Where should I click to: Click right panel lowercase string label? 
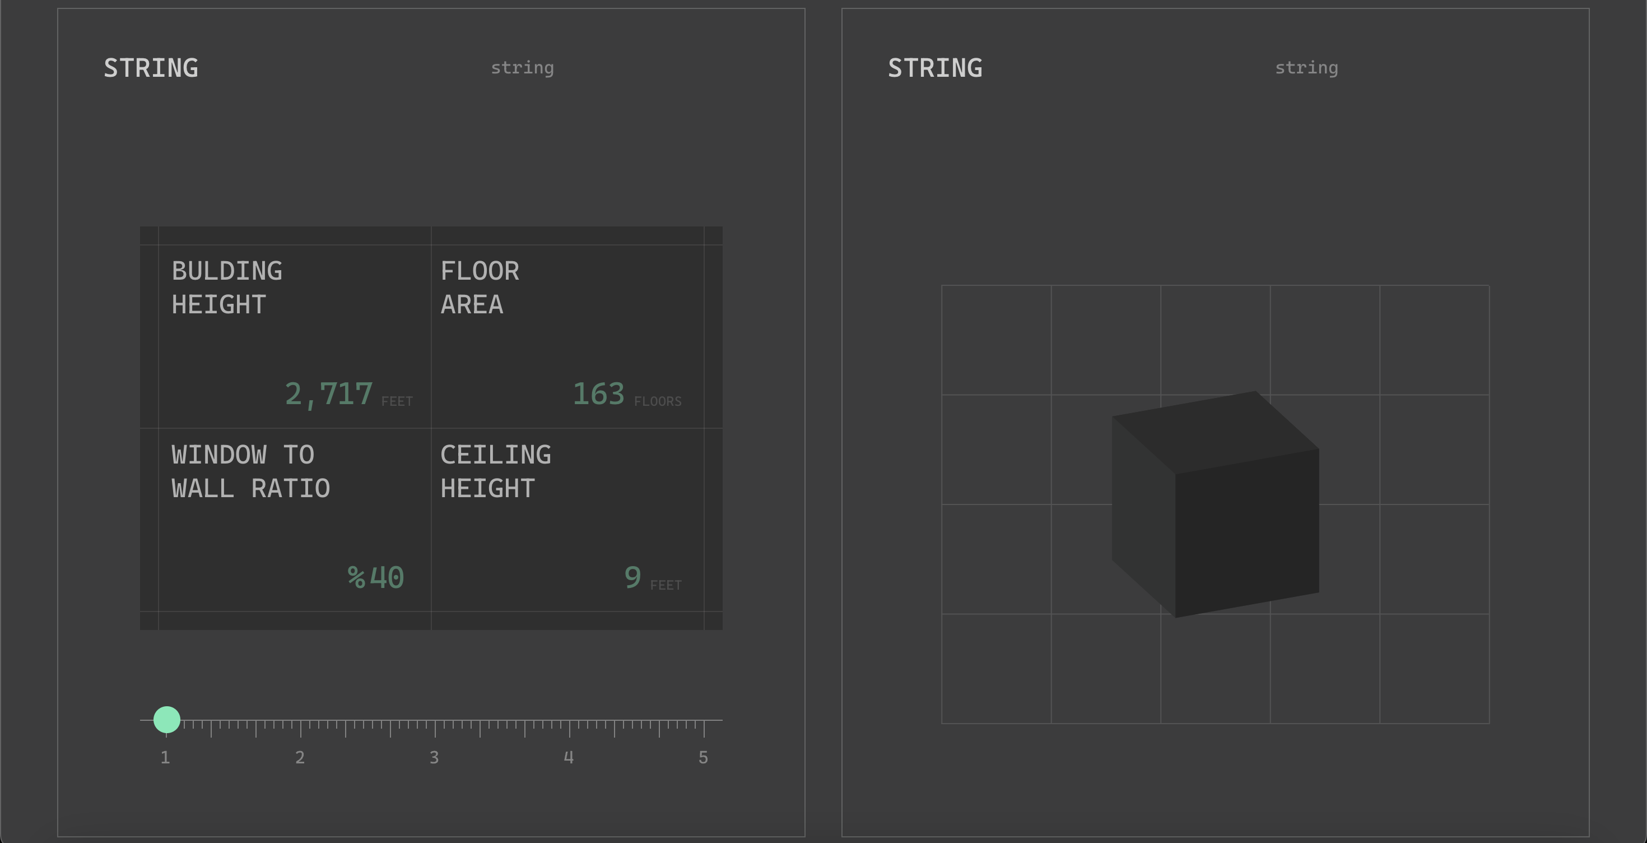coord(1306,68)
